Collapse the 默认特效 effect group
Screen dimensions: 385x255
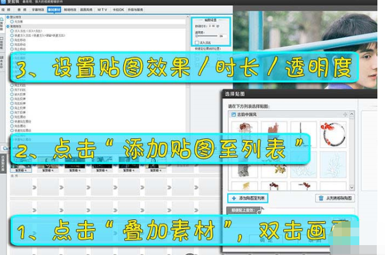(x=8, y=18)
